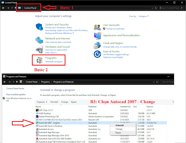Choose Repair from the context menu

(x=123, y=132)
